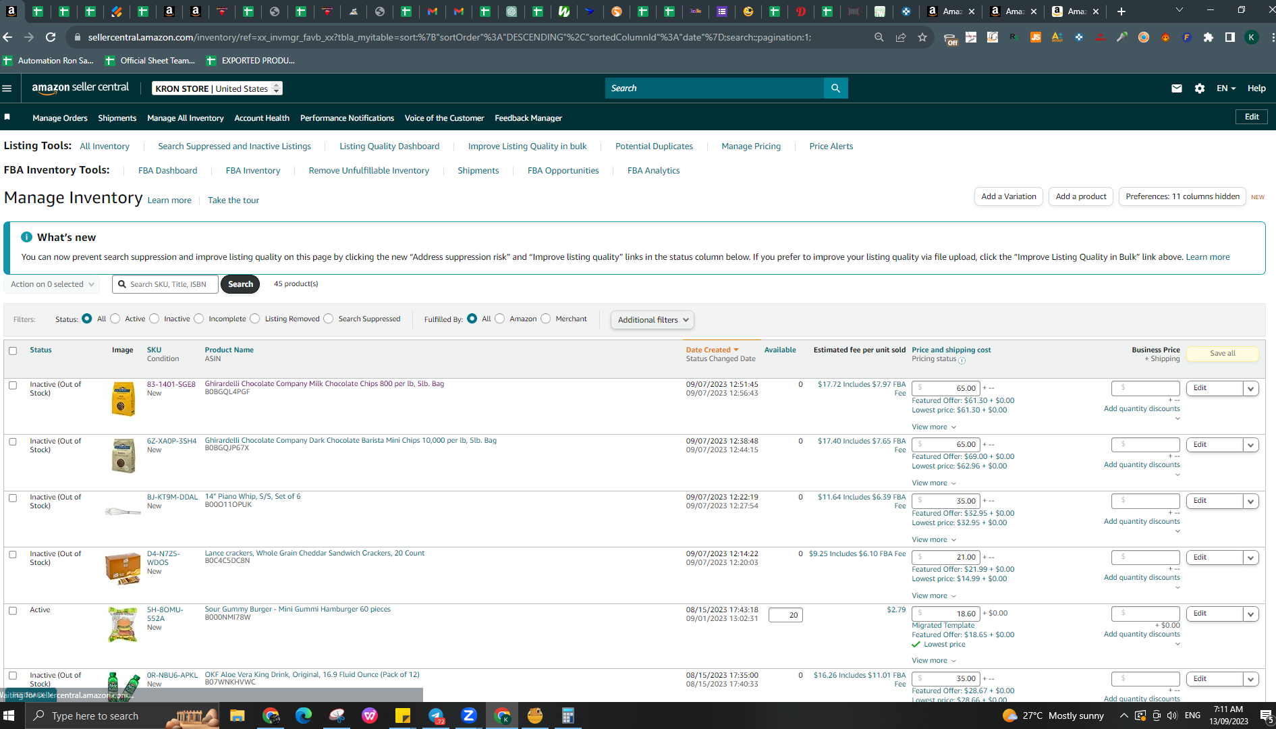Expand Additional filters
The image size is (1276, 729).
coord(653,320)
